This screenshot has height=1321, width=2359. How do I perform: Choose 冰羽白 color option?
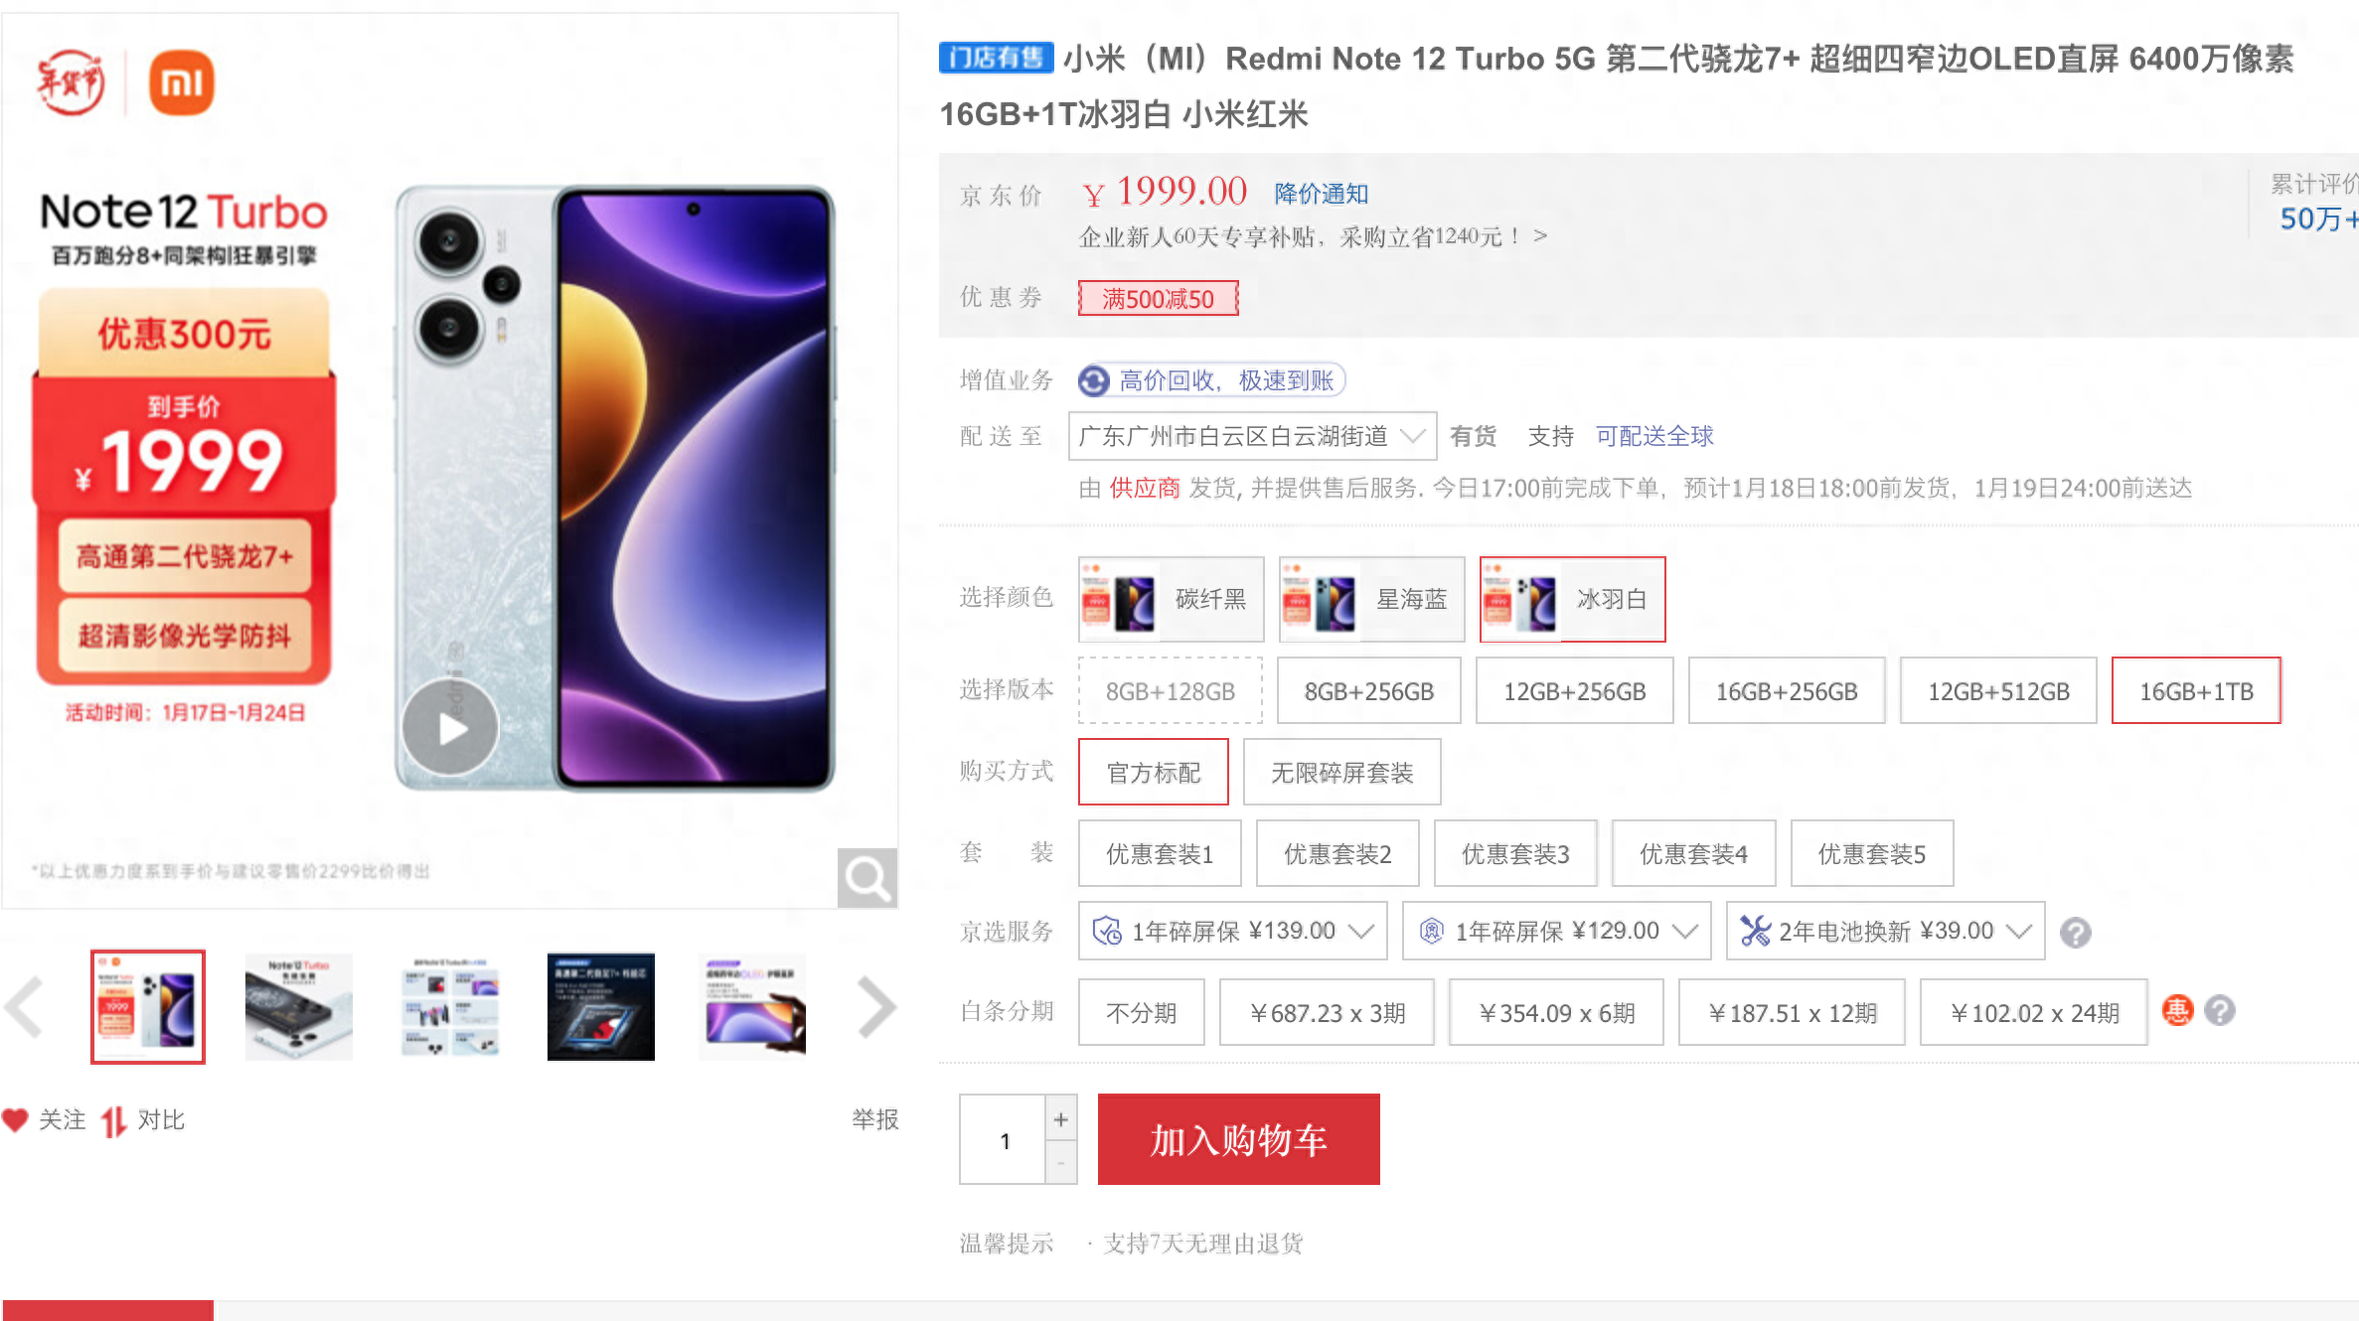pos(1573,599)
